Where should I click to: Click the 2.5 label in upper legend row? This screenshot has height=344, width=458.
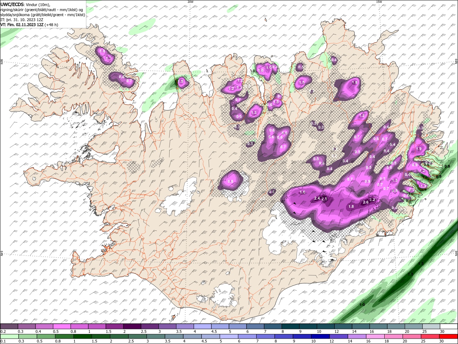[x=144, y=332]
